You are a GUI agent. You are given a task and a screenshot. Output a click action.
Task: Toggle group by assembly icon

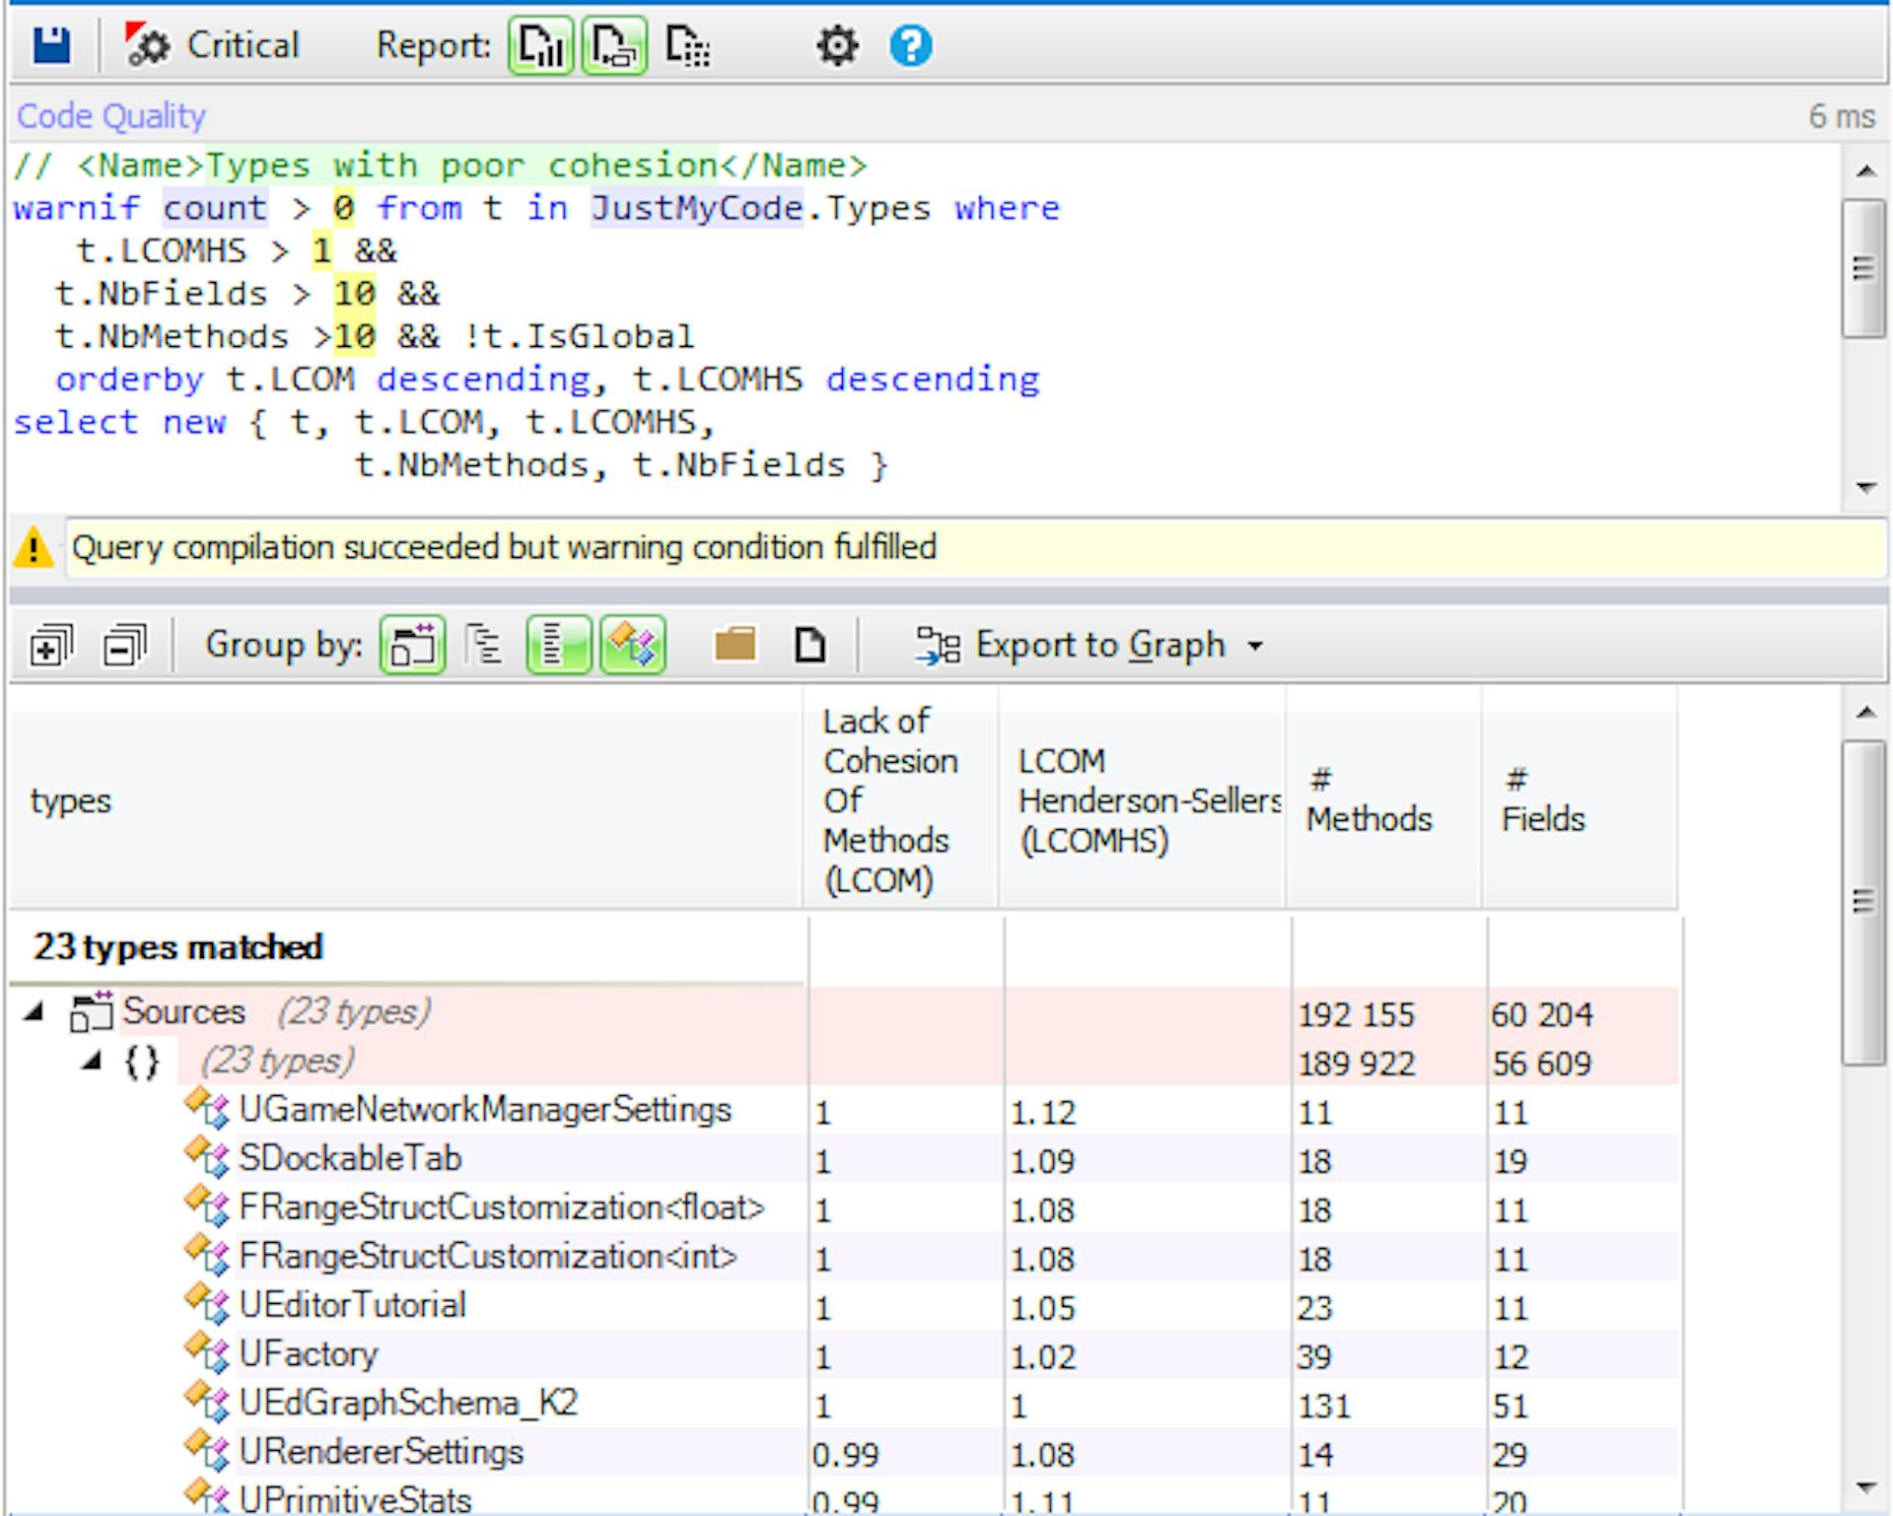pos(412,647)
